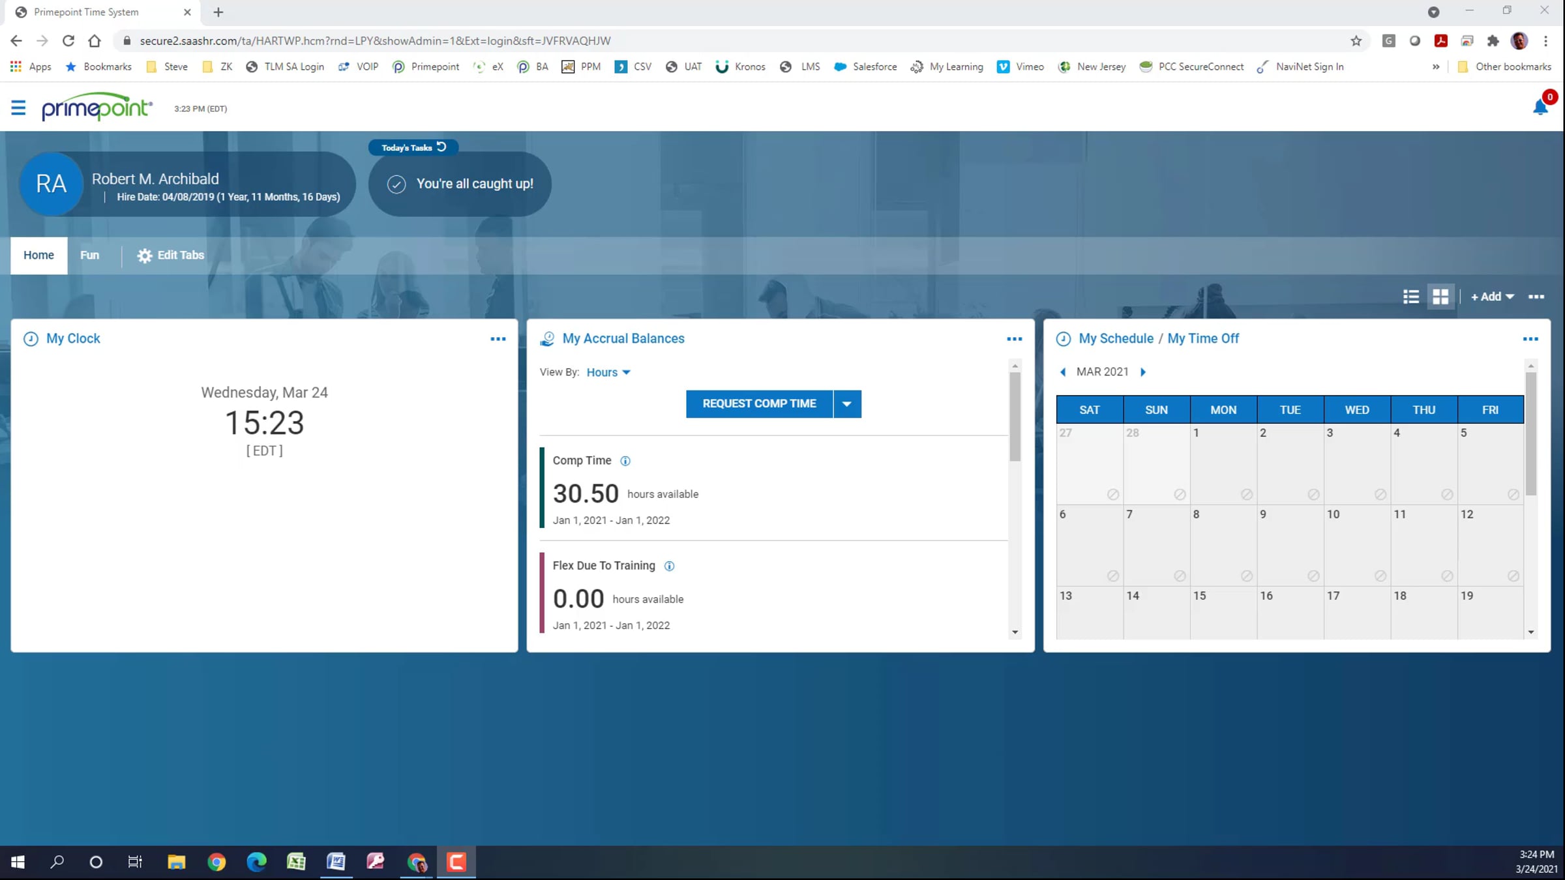
Task: Expand the View By Hours dropdown
Action: 608,372
